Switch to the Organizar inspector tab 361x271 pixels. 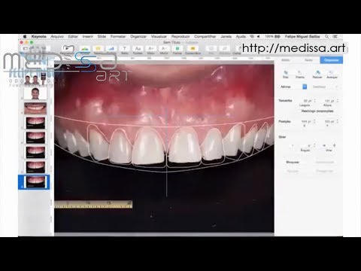331,60
